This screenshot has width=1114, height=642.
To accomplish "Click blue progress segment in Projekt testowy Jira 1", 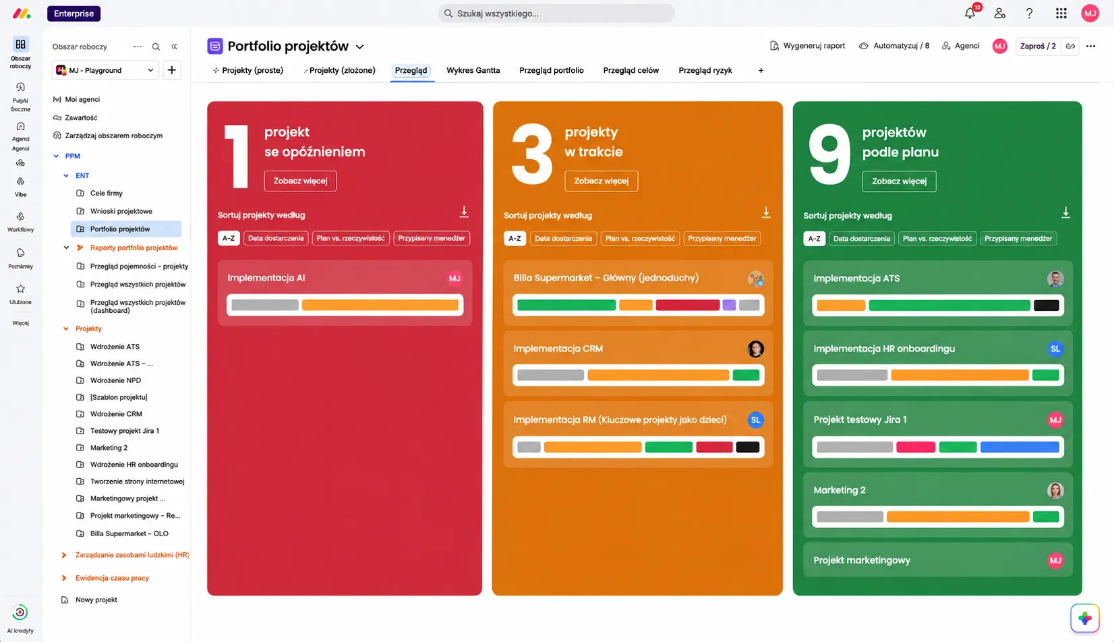I will (1020, 446).
